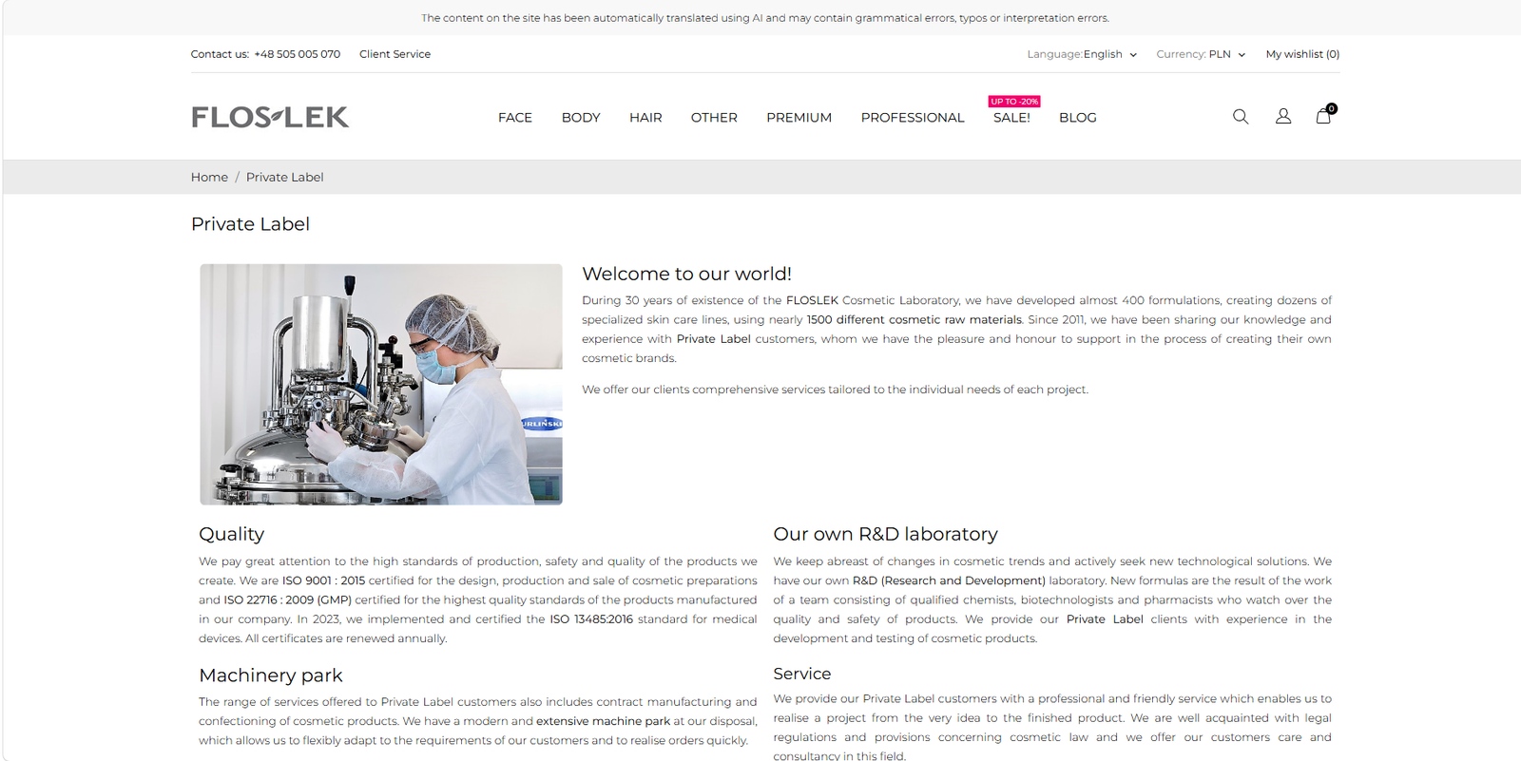Click the laboratory worker photo
The width and height of the screenshot is (1521, 761).
click(381, 384)
